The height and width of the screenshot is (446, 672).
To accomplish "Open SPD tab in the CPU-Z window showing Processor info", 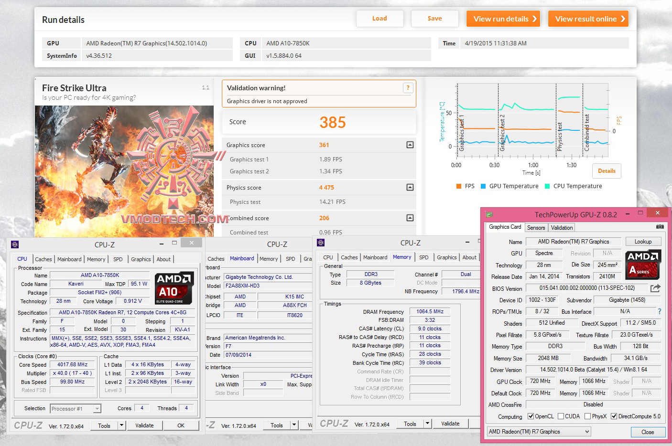I will point(118,259).
